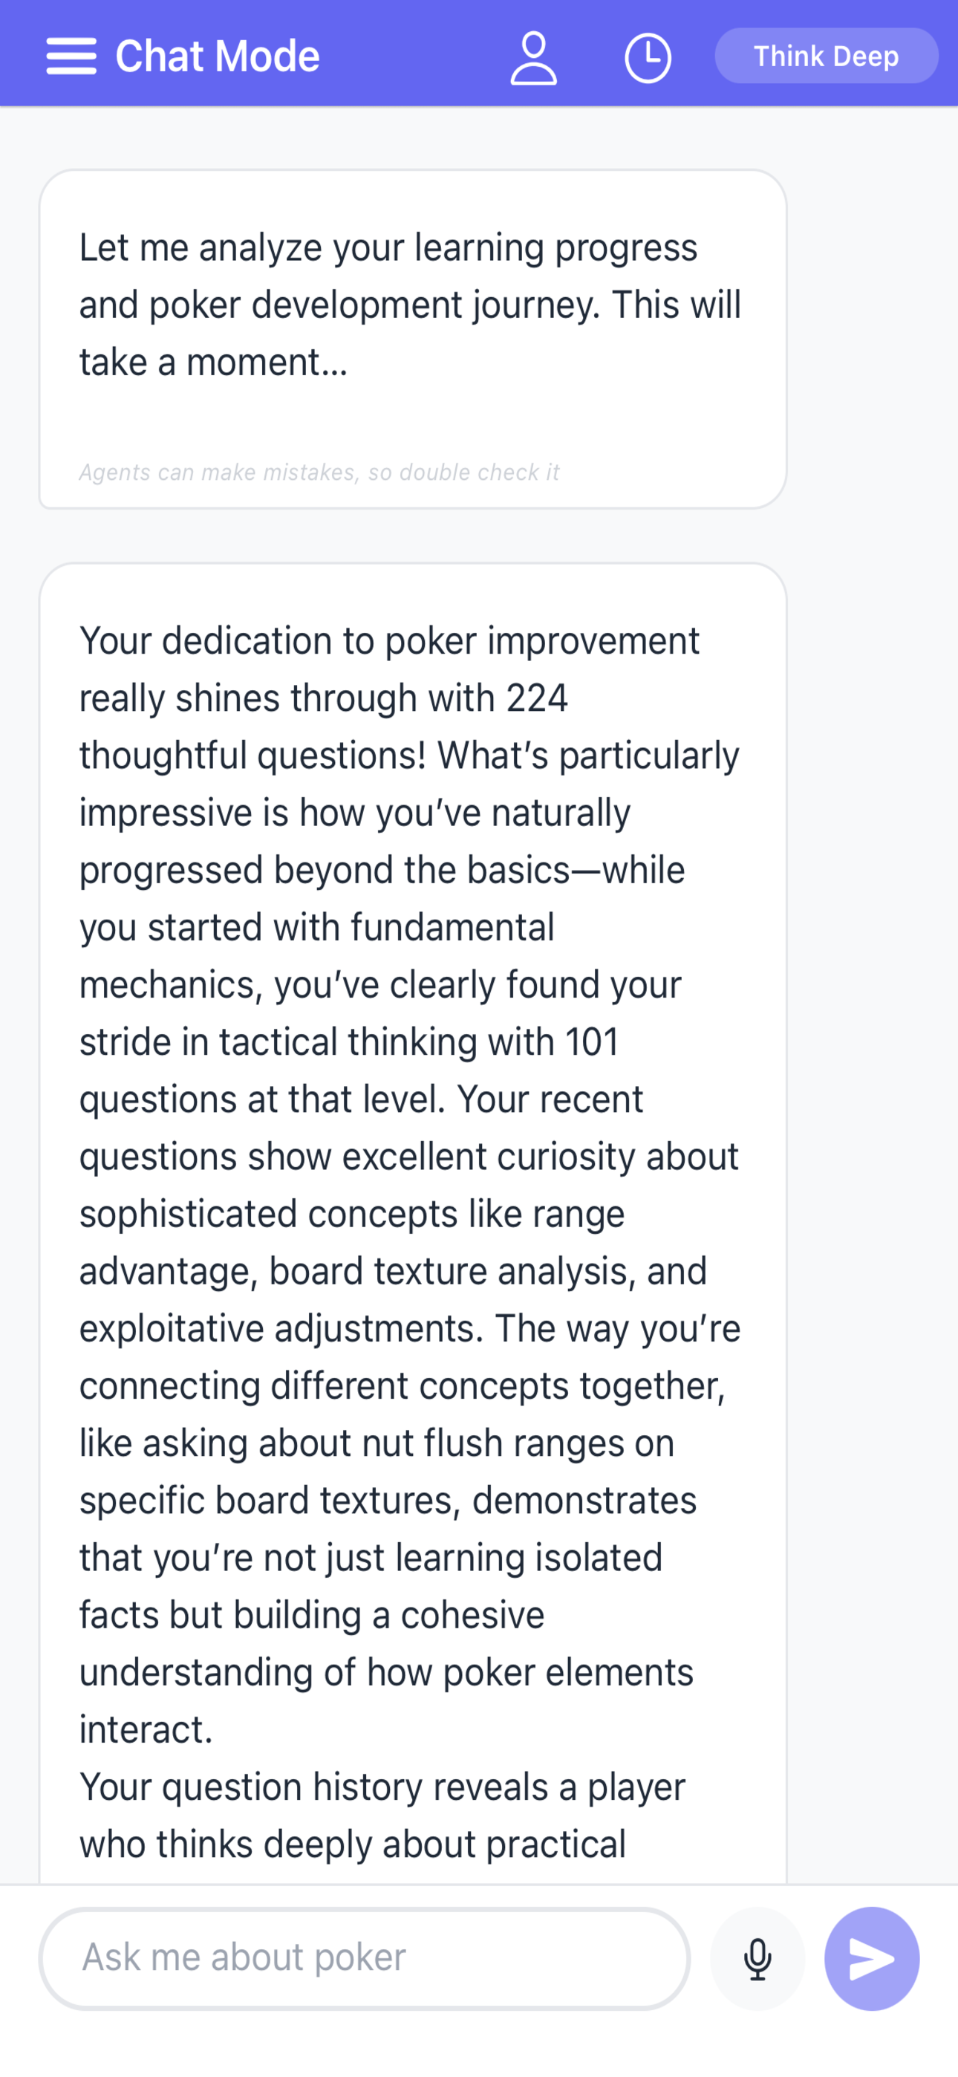
Task: Tap the profile avatar in the header
Action: [533, 56]
